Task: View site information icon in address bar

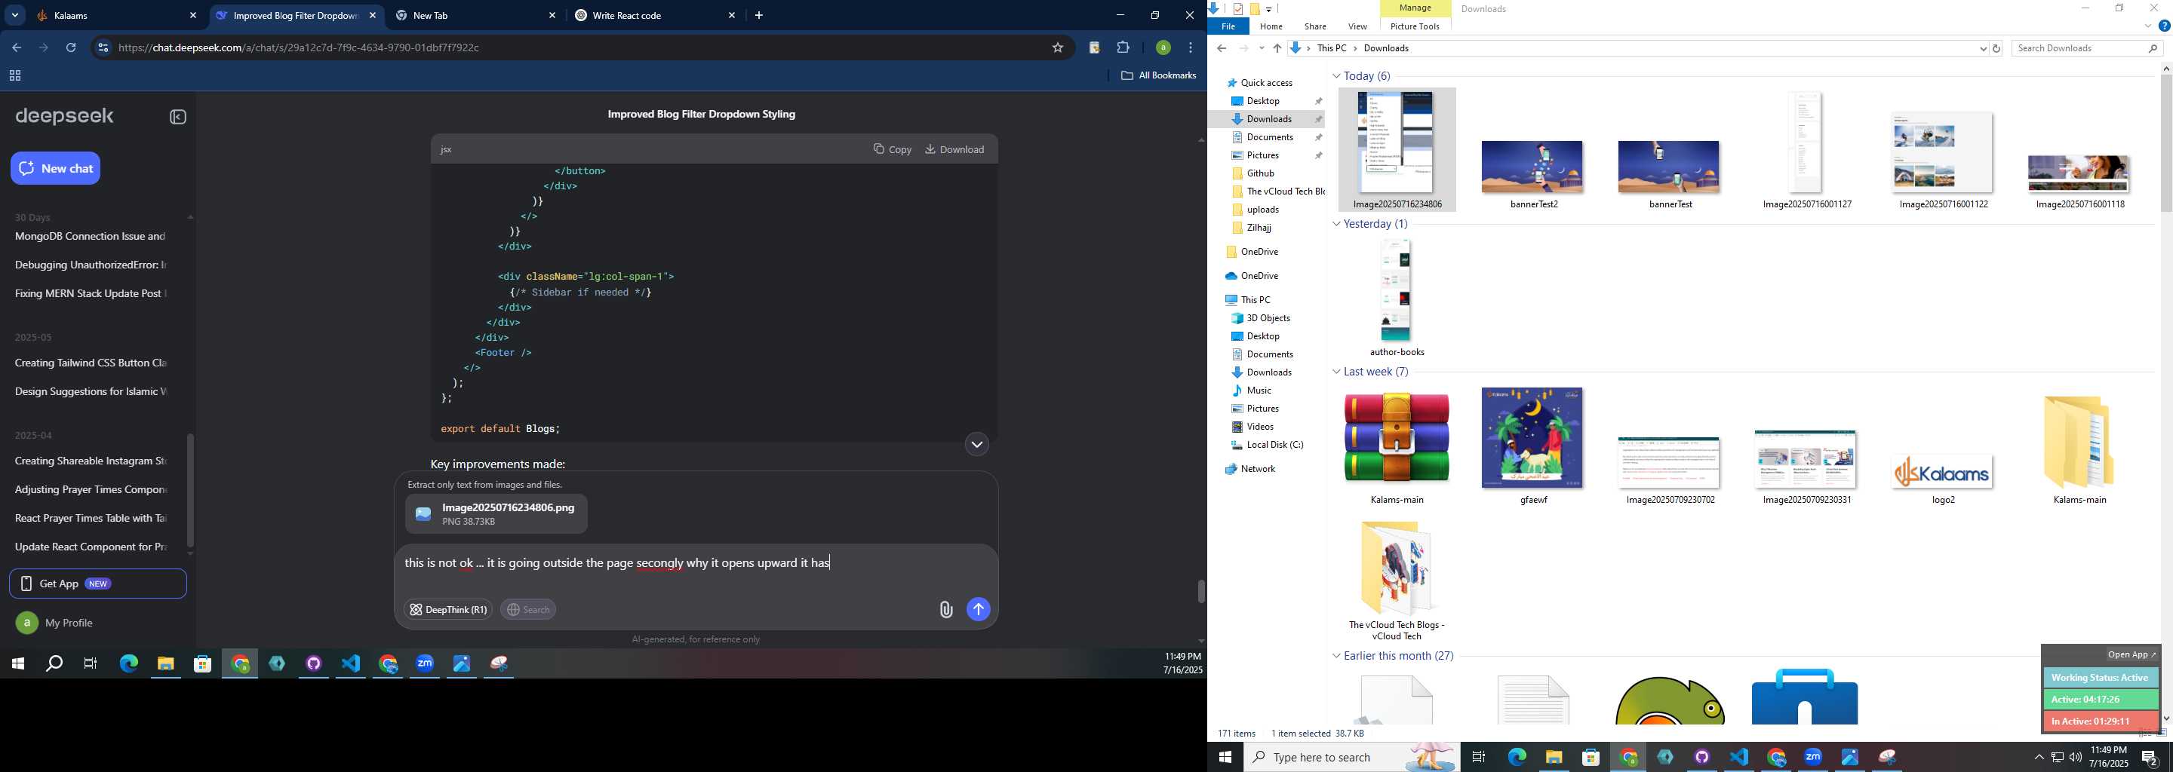Action: [103, 48]
